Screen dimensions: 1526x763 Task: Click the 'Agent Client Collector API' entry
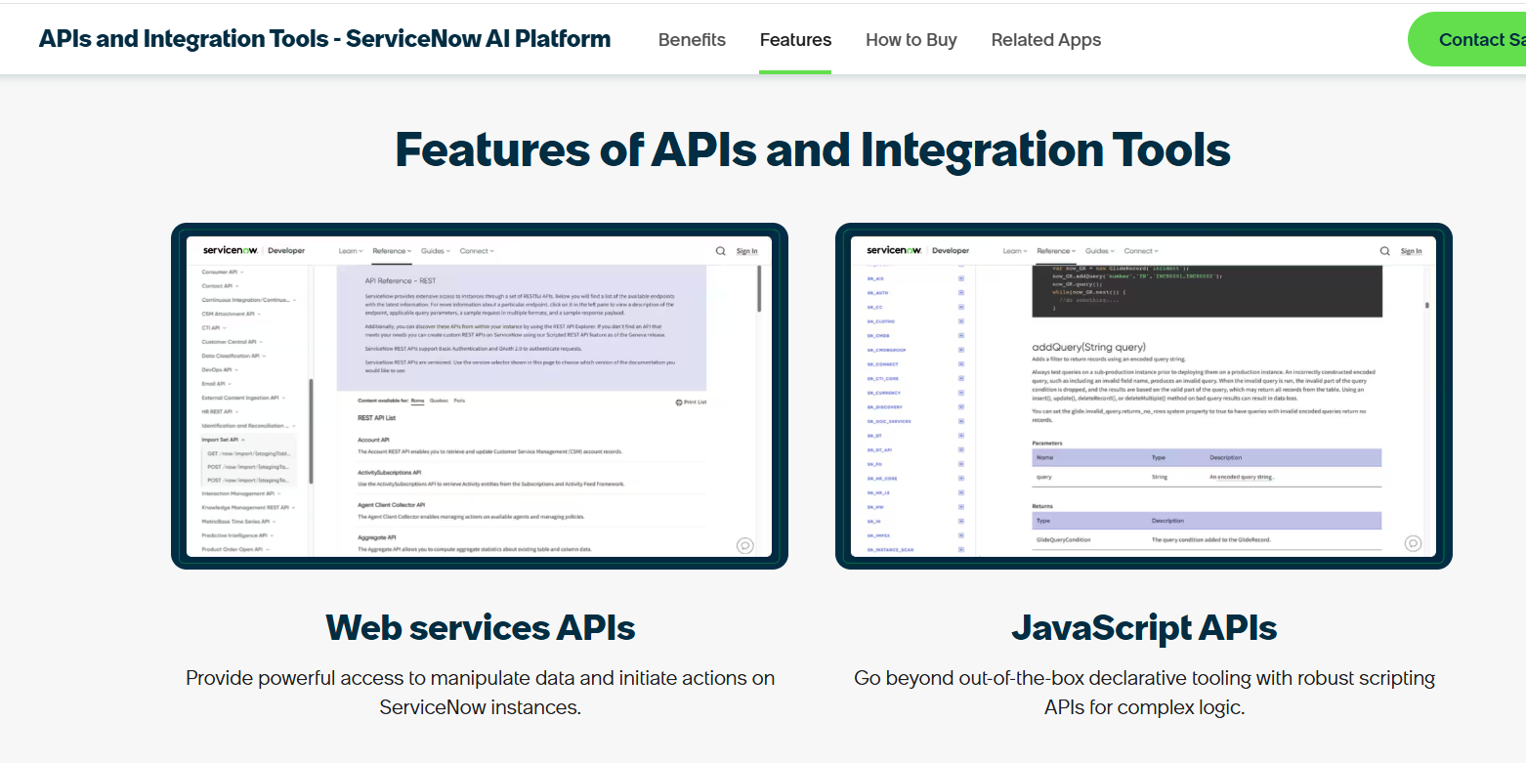pyautogui.click(x=394, y=504)
